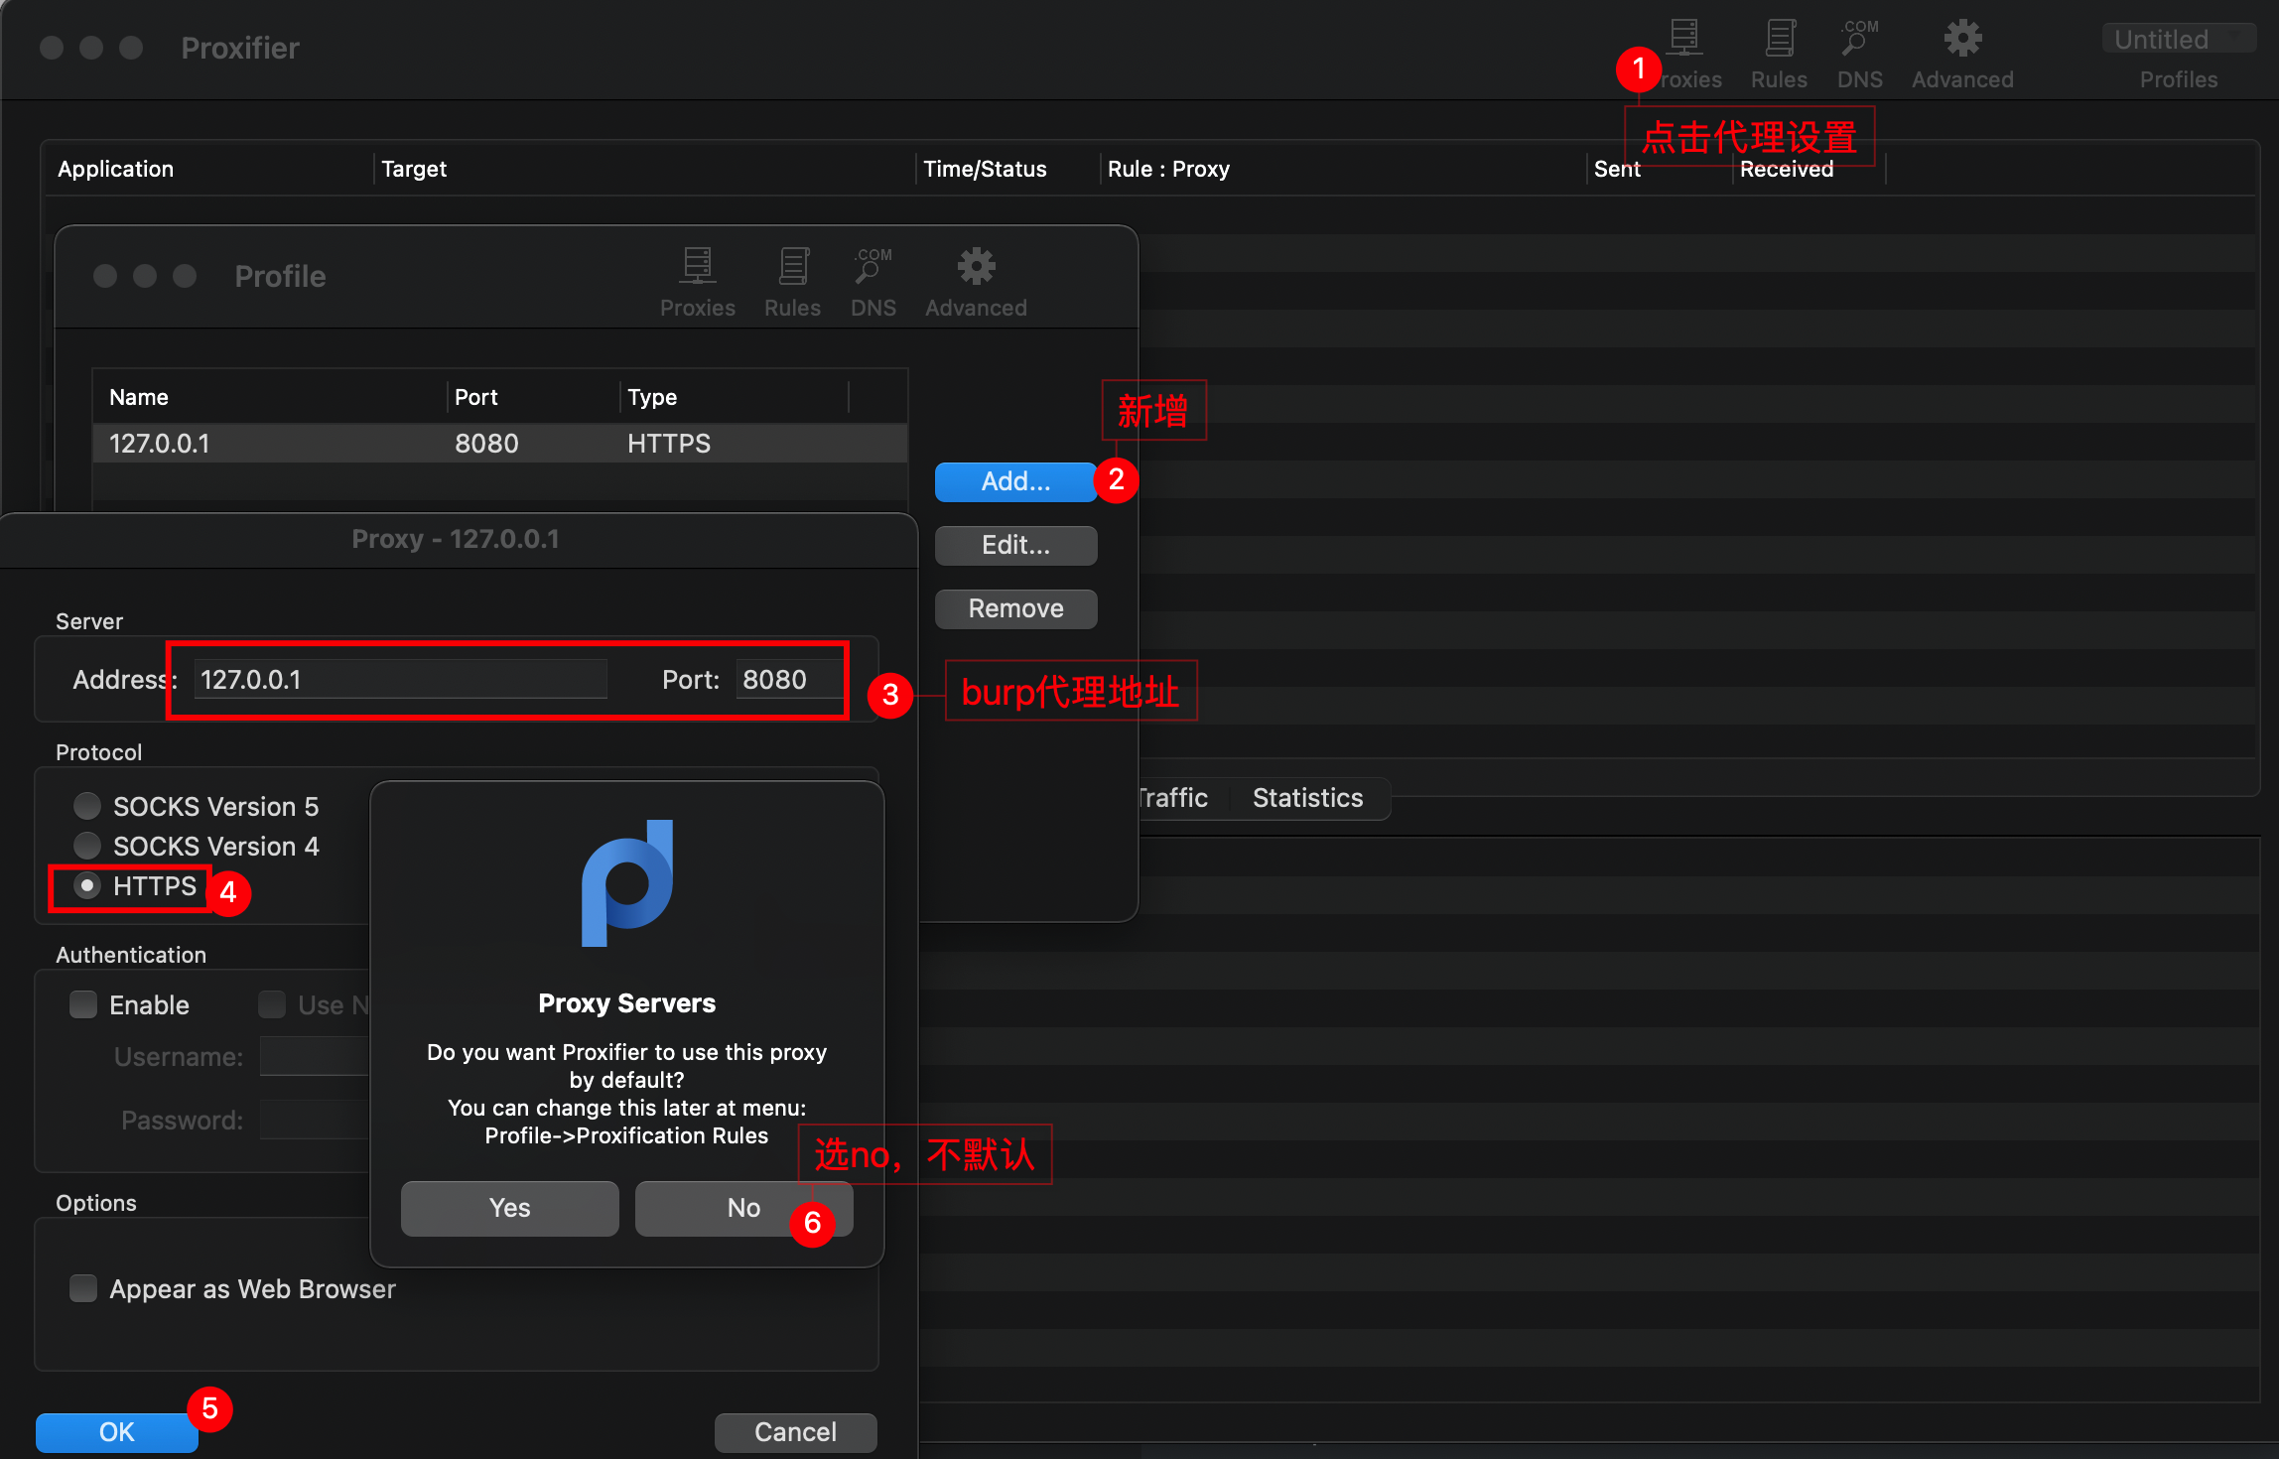Click the Port field showing 8080

coord(786,680)
